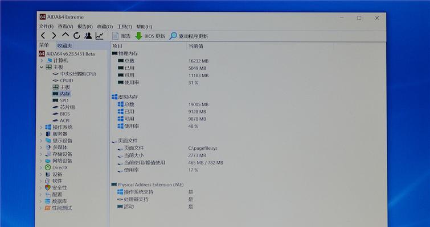Viewport: 430px width, 227px height.
Task: Open 驱动程序更新 search button
Action: click(189, 36)
